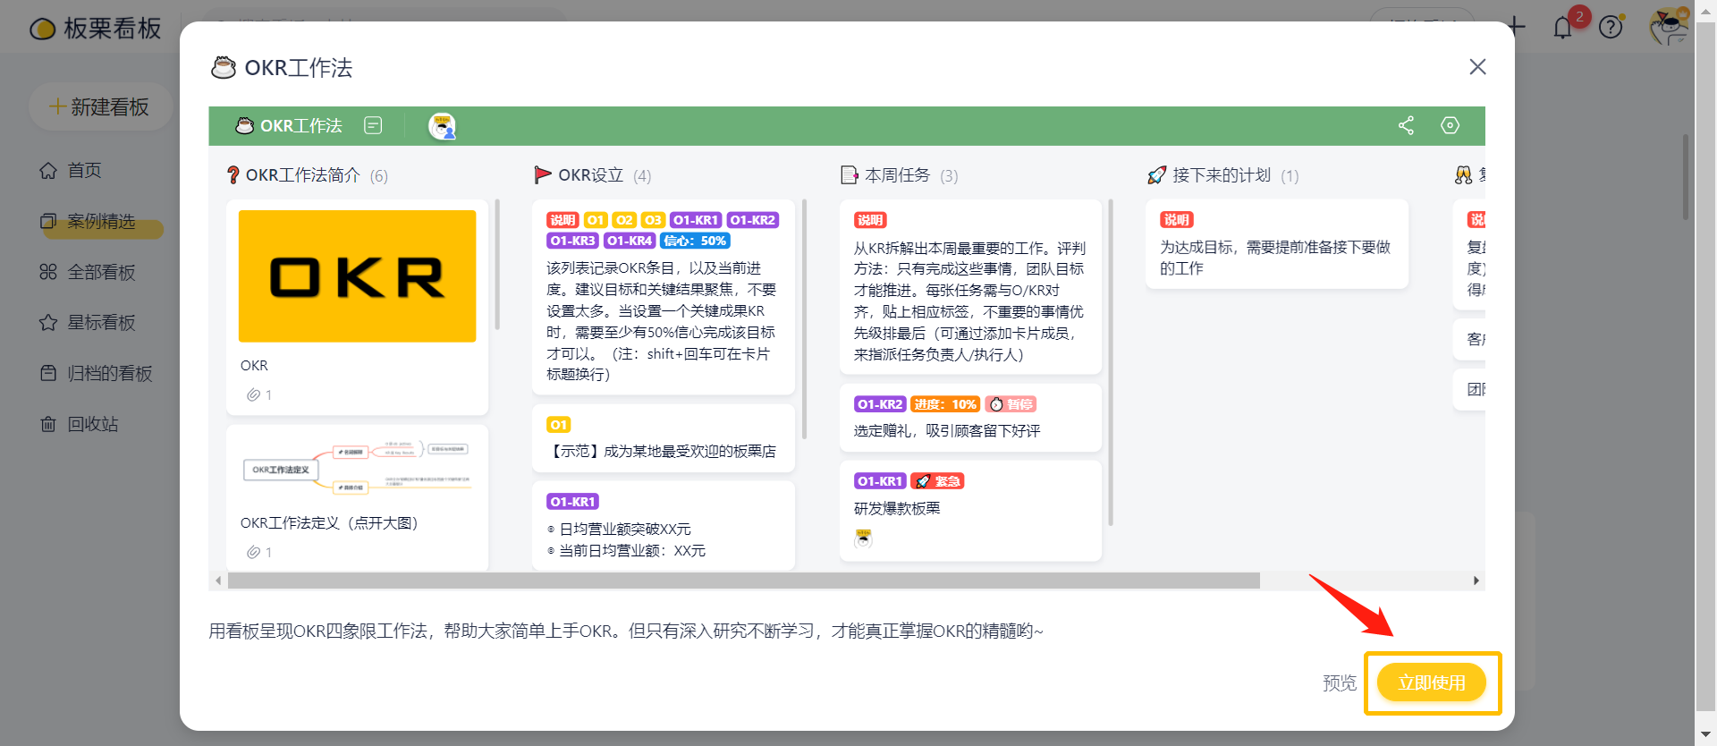The height and width of the screenshot is (746, 1717).
Task: Select 全部看板 in sidebar
Action: coord(101,272)
